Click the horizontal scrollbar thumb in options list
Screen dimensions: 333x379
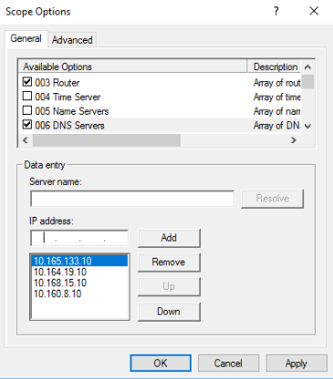107,140
